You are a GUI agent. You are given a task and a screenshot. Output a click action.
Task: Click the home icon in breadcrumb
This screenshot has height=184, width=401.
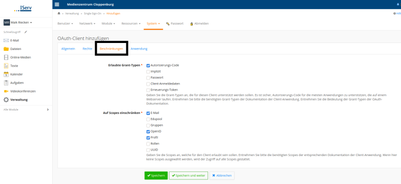[x=59, y=13]
